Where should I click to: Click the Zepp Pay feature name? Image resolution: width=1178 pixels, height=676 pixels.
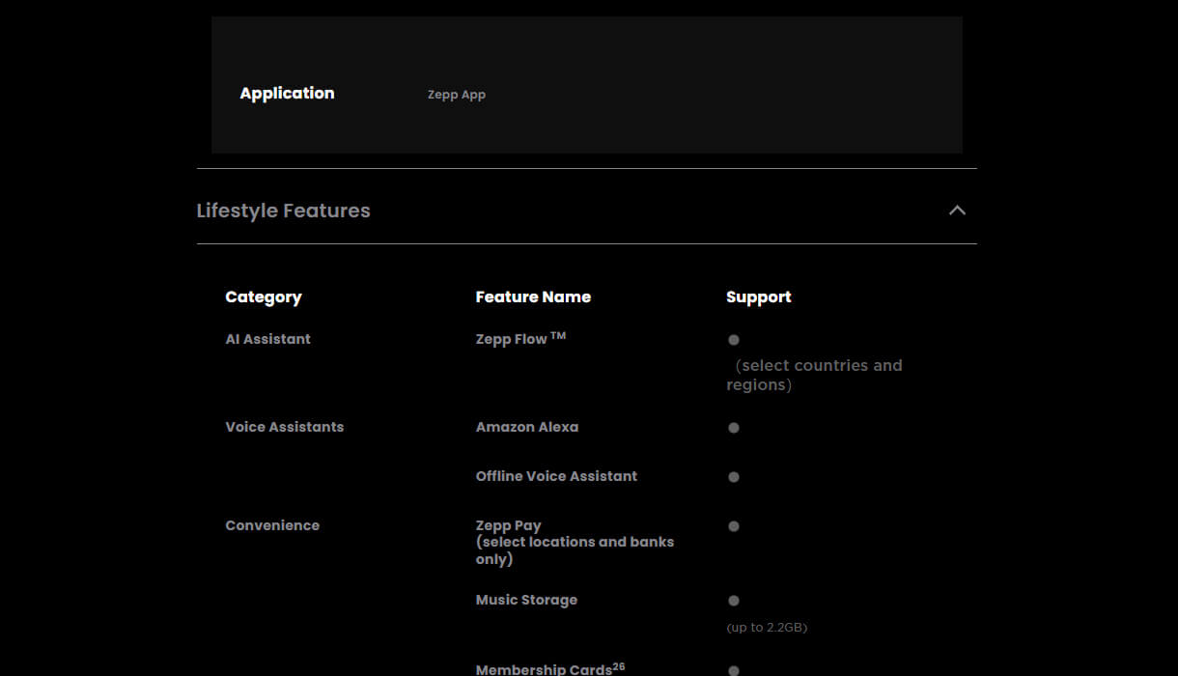click(x=508, y=525)
